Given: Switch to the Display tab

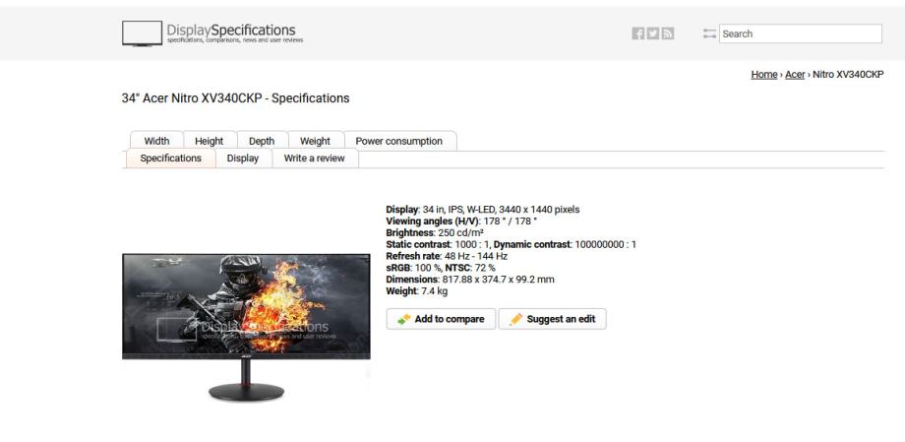Looking at the screenshot, I should (242, 158).
